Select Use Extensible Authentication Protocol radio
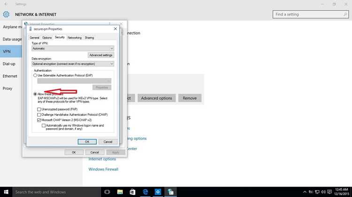 tap(35, 75)
